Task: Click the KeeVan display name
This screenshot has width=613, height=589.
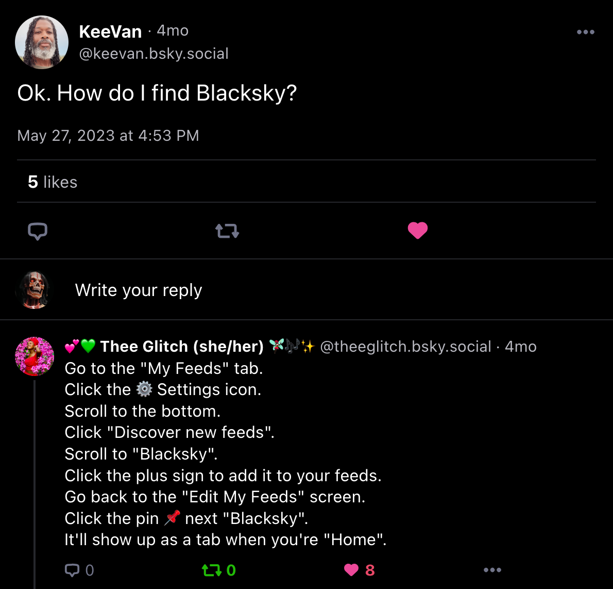Action: 110,31
